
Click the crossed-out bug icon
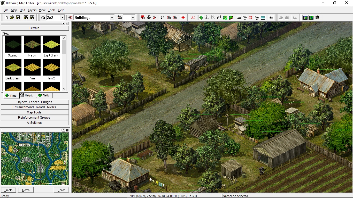coord(317,18)
